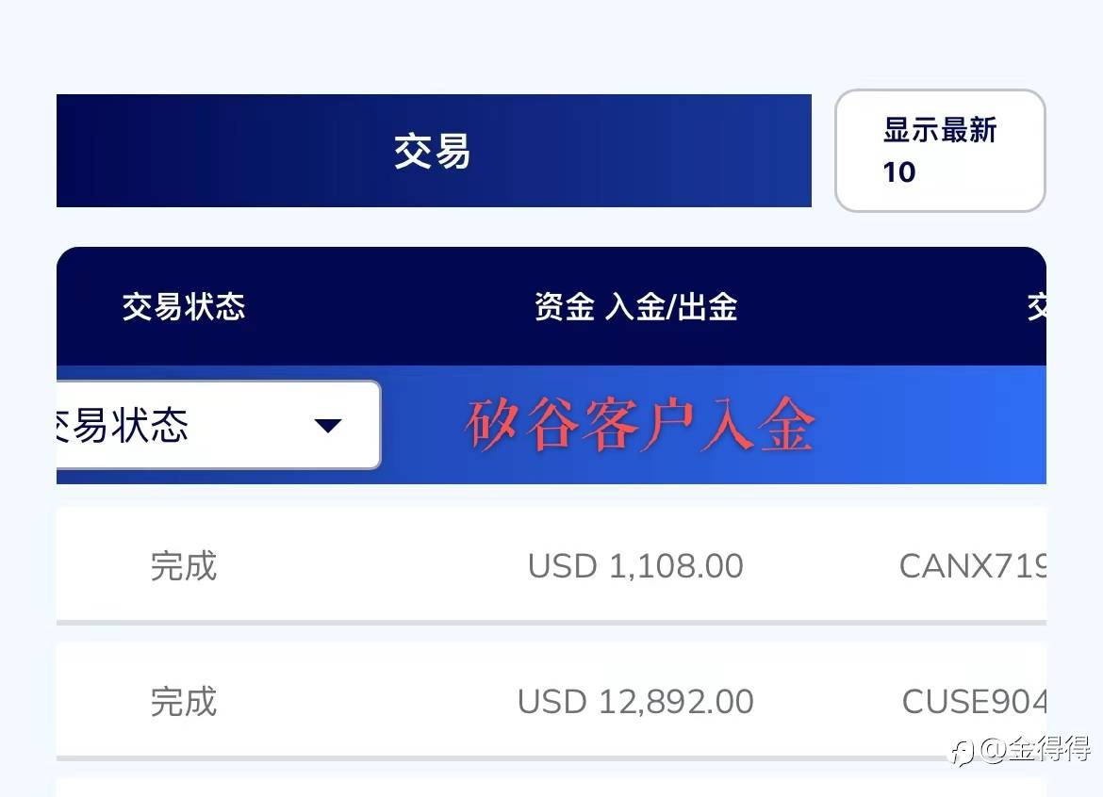Open the 显示最新 dropdown
1103x797 pixels.
pos(940,151)
